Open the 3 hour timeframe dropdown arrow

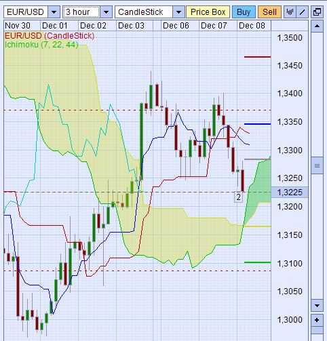coord(106,12)
